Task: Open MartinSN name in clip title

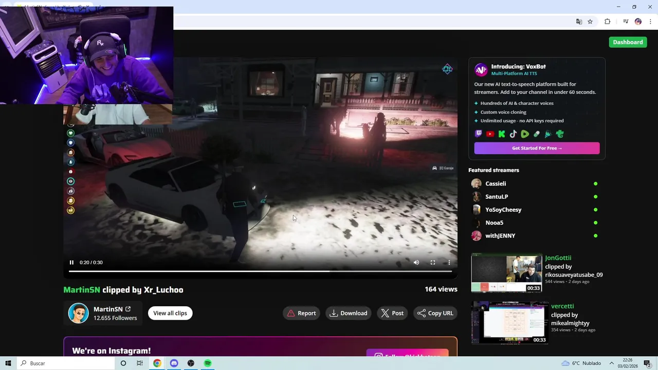Action: [82, 290]
